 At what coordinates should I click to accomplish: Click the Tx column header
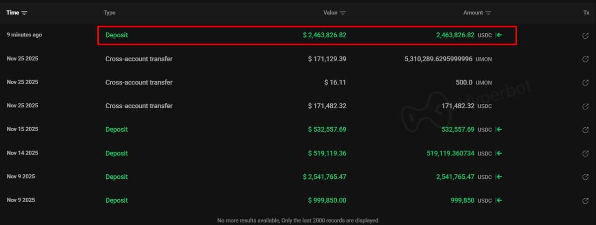pos(586,13)
